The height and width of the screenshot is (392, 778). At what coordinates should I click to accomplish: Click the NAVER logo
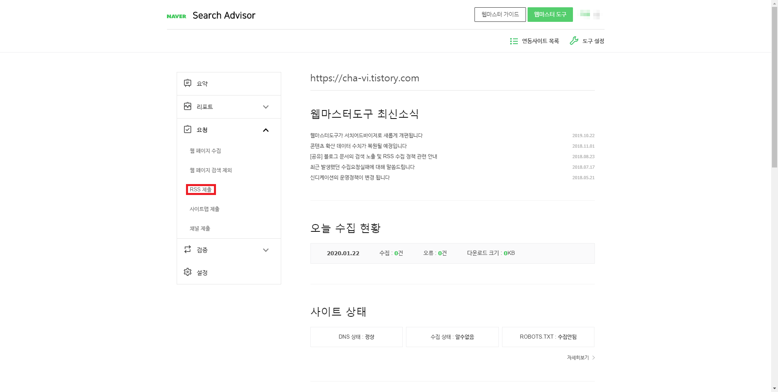[176, 16]
